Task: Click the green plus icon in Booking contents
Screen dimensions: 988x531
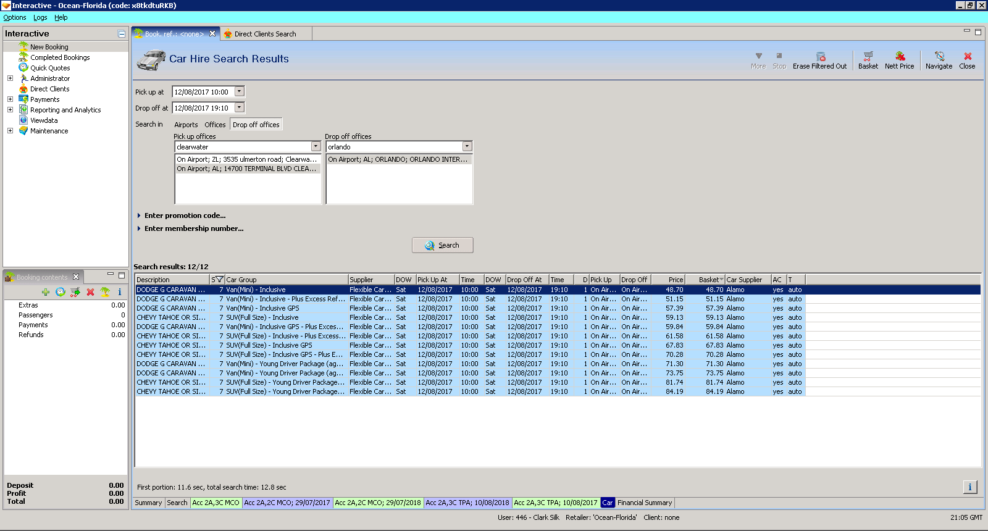Action: (x=46, y=292)
